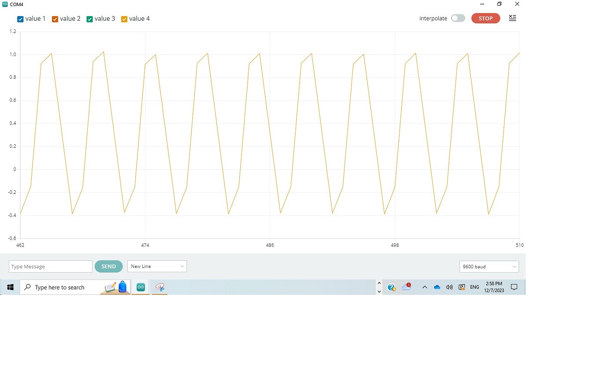Adjust volume via the speaker tray icon
608x365 pixels.
(x=449, y=287)
